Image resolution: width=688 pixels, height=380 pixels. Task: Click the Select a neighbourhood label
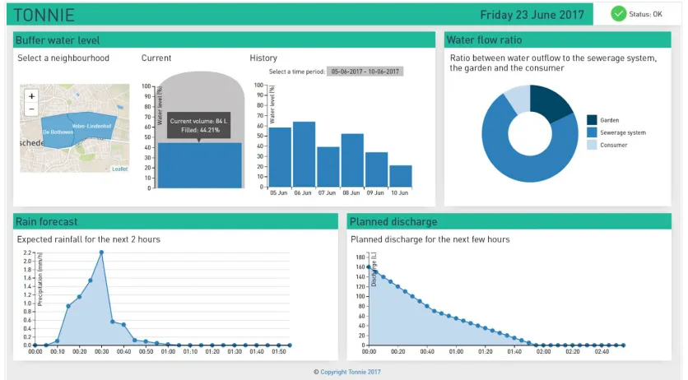[63, 58]
